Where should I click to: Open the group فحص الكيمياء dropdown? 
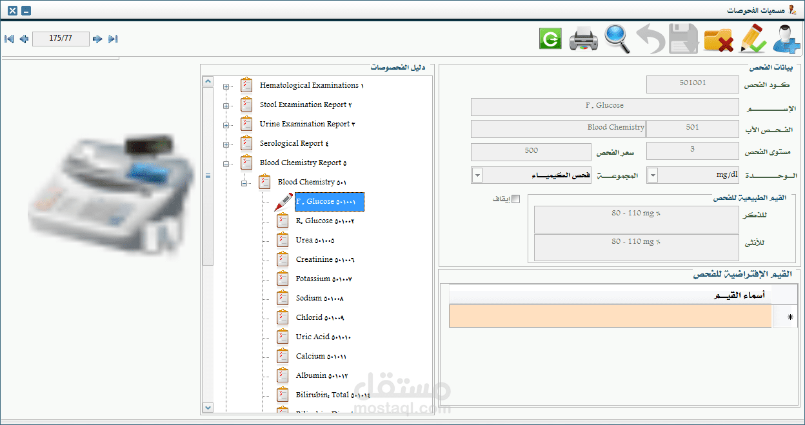click(477, 175)
